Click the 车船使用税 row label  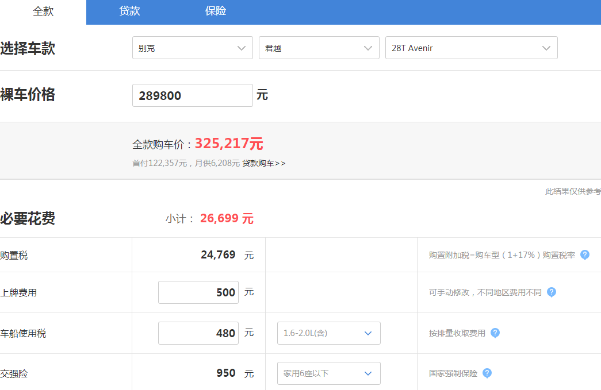(23, 333)
